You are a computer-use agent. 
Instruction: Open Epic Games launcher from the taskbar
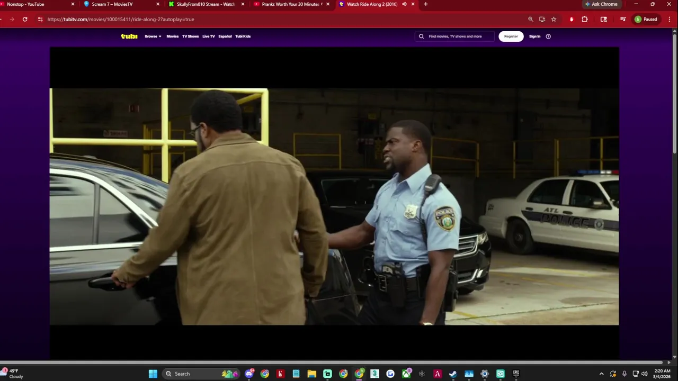click(516, 374)
